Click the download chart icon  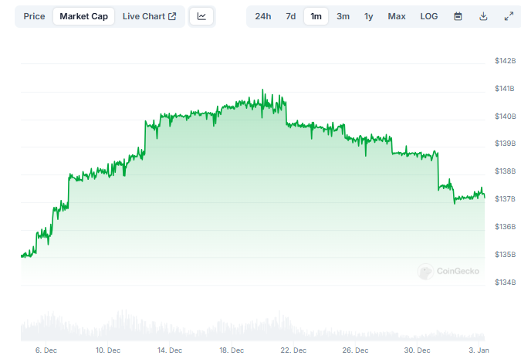[483, 16]
